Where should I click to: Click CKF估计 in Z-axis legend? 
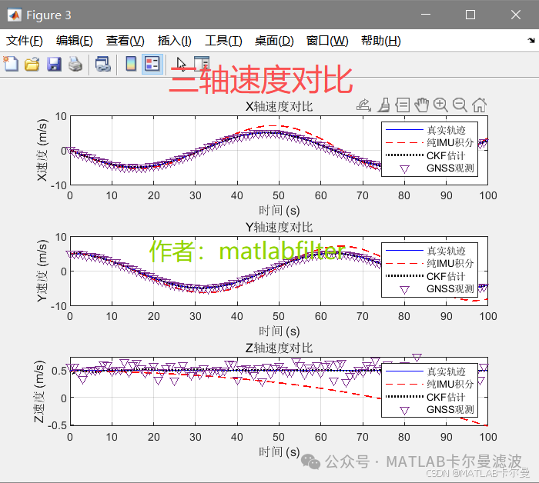tap(446, 397)
